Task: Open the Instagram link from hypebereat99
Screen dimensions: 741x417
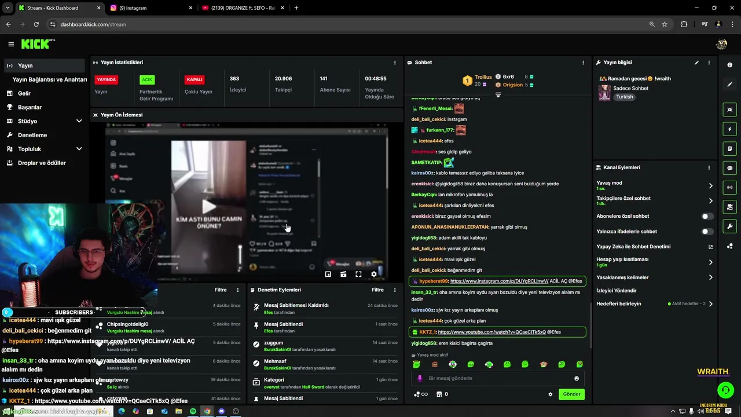Action: (x=499, y=281)
